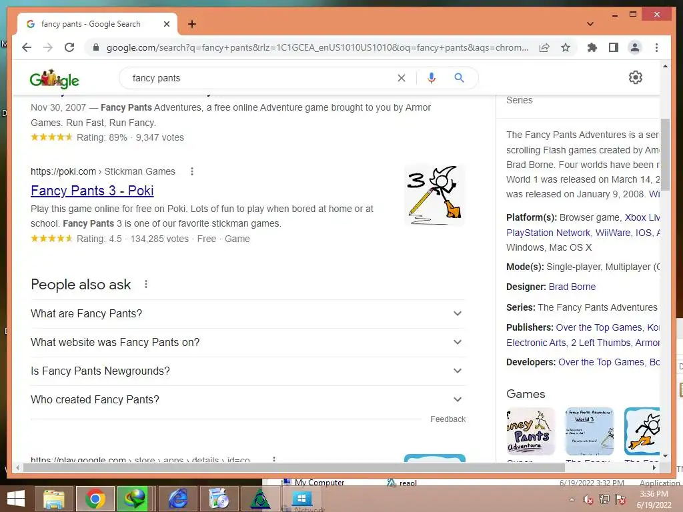Toggle the Chrome side panel
Viewport: 683px width, 512px height.
[x=614, y=47]
